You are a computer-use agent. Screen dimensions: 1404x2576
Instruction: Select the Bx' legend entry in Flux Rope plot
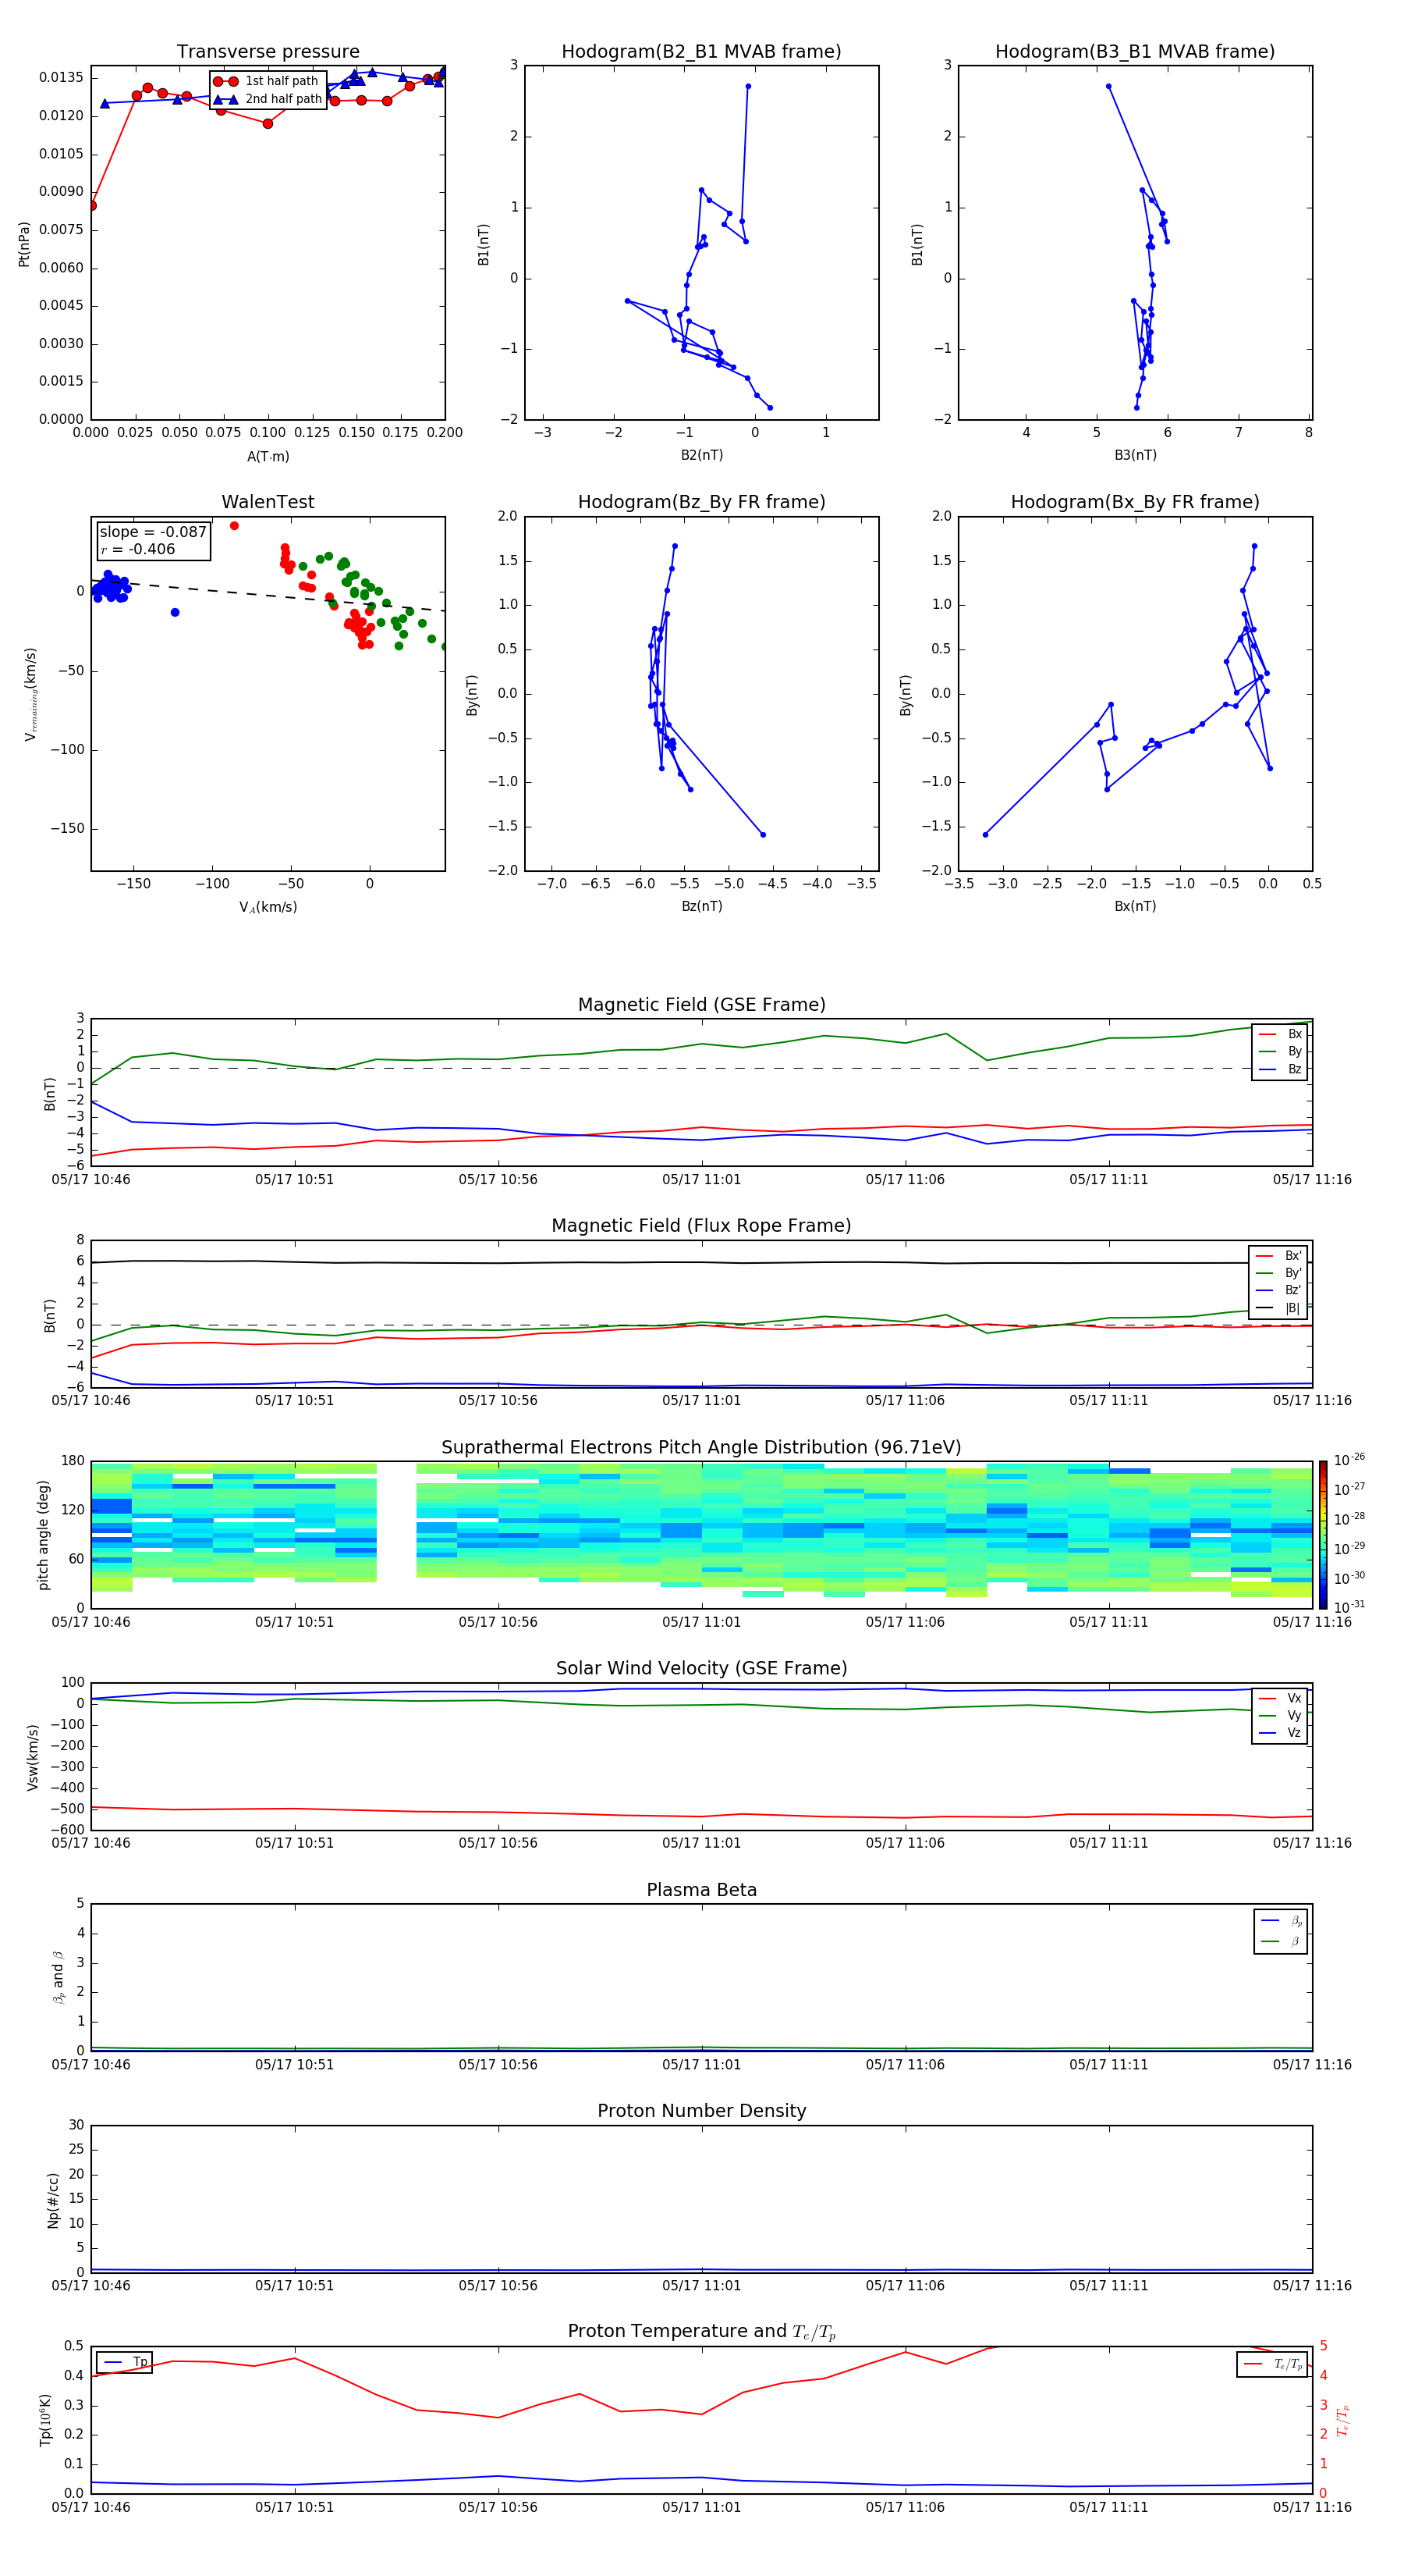[1278, 1256]
